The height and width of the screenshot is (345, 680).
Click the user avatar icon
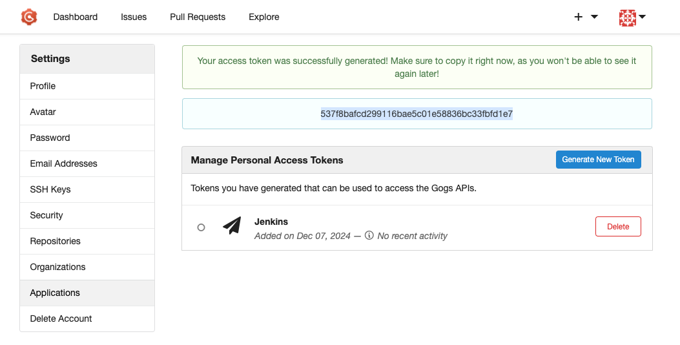[627, 17]
